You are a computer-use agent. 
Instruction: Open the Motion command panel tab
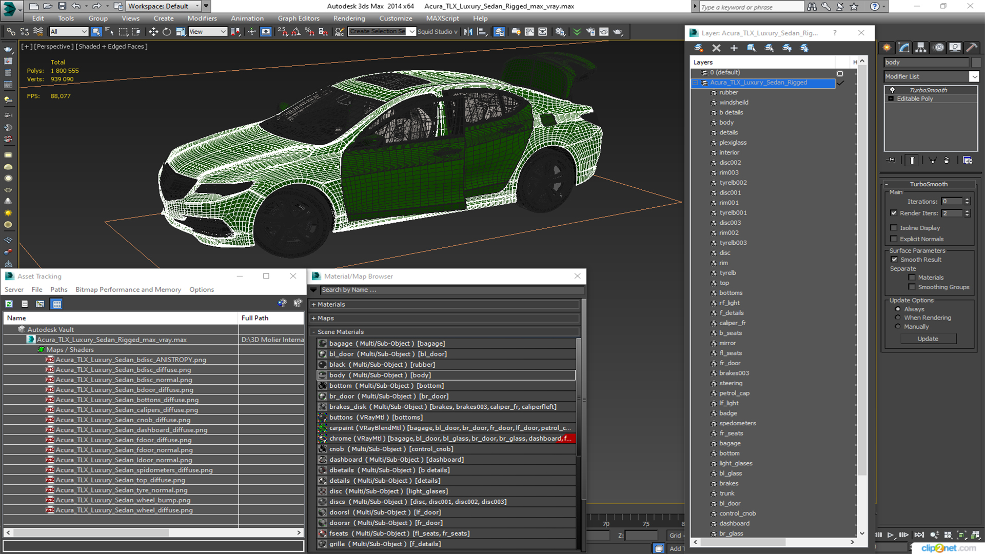[x=939, y=48]
